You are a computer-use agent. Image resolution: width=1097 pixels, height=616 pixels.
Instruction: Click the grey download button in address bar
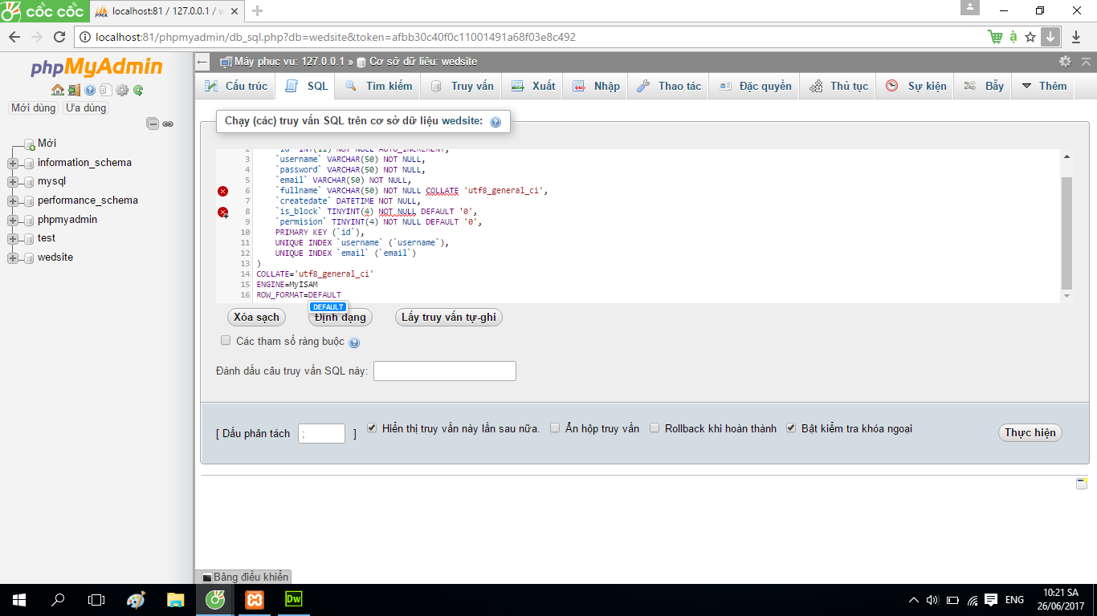coord(1050,37)
